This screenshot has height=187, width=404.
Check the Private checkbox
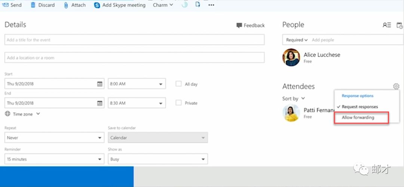coord(179,103)
